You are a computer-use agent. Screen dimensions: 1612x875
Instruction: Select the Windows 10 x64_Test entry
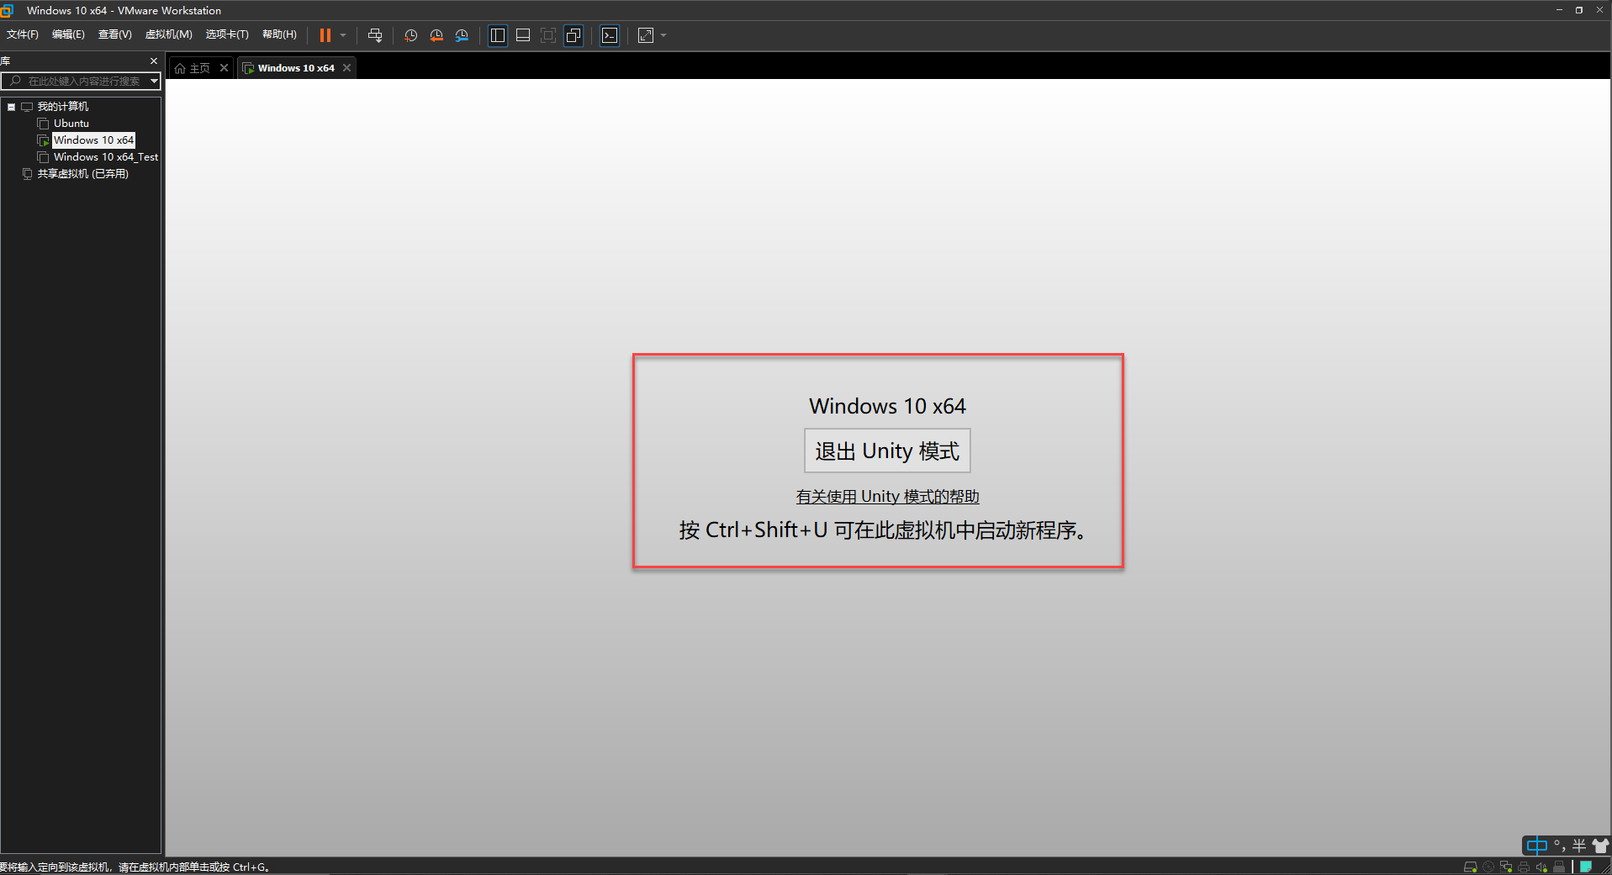coord(106,157)
